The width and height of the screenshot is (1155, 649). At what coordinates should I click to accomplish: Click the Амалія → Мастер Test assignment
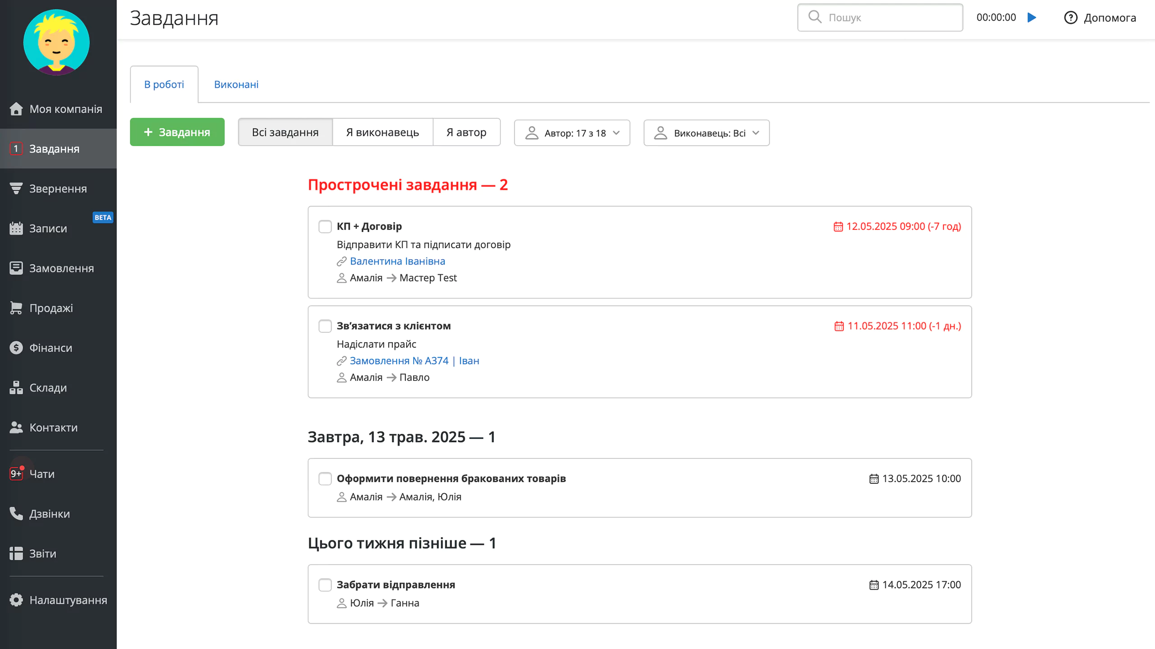pos(397,278)
